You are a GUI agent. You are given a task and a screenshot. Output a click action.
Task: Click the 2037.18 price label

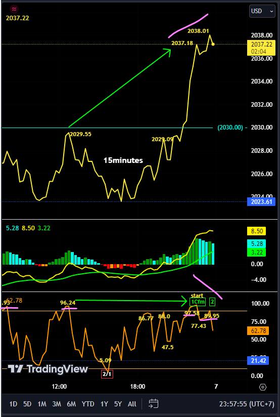[x=182, y=43]
